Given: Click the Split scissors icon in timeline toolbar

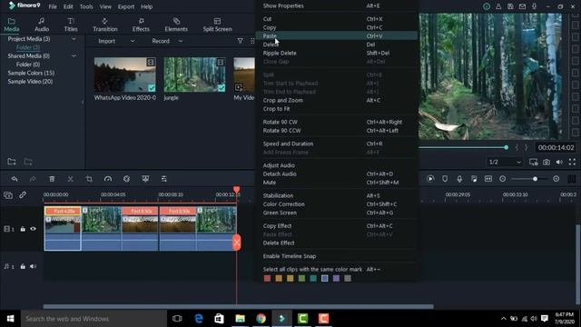Looking at the screenshot, I should pyautogui.click(x=71, y=179).
